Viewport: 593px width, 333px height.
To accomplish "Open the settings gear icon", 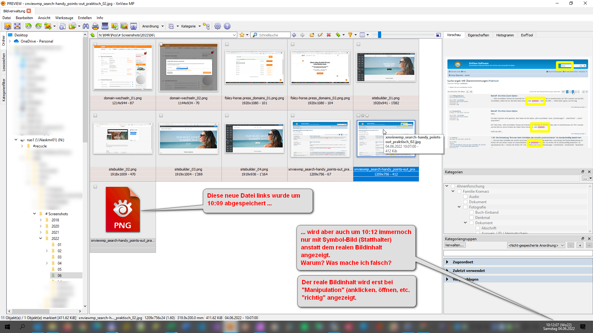I will (217, 26).
